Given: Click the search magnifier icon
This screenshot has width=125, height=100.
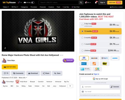Looking at the screenshot, I should pos(81,2).
